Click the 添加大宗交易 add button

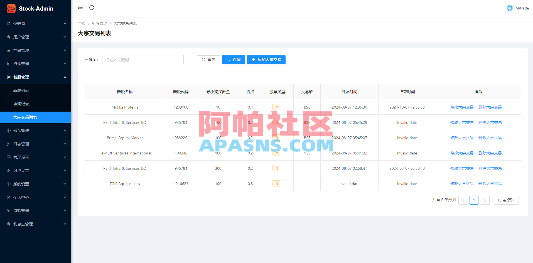click(x=266, y=60)
